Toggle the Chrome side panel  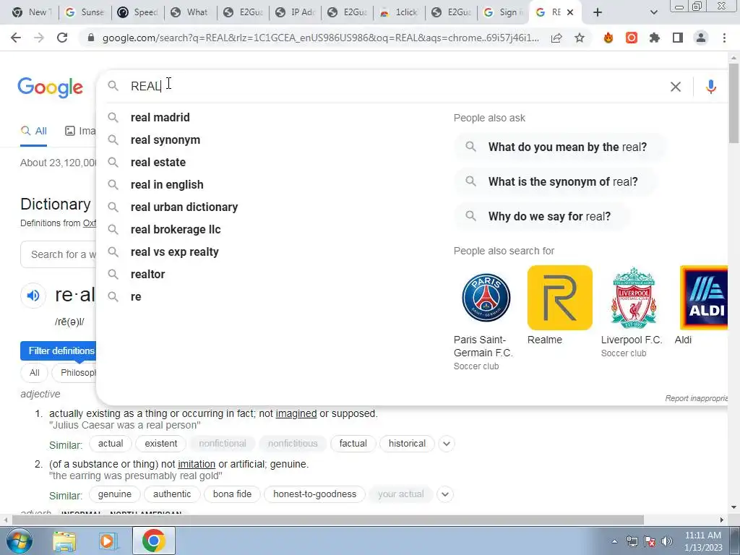678,38
